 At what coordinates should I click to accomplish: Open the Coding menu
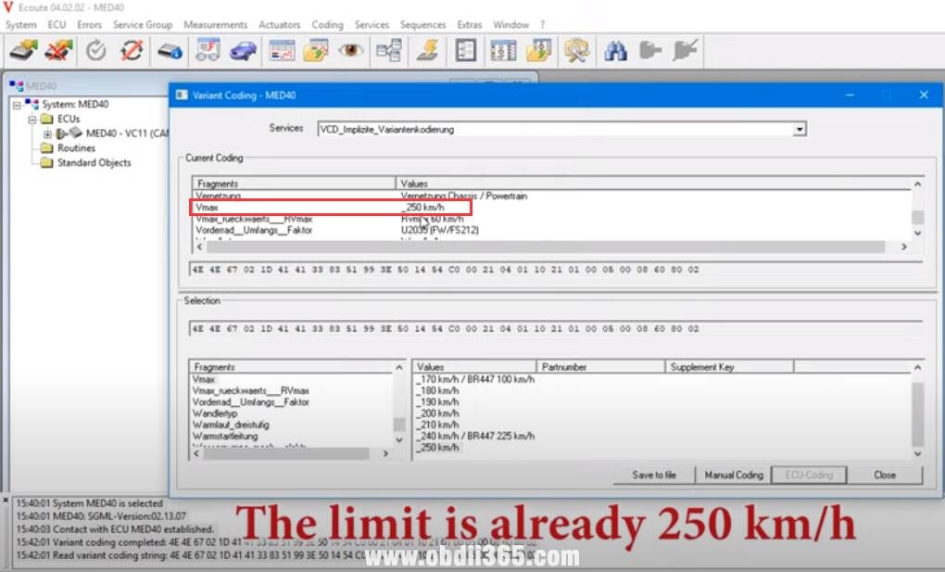coord(327,25)
